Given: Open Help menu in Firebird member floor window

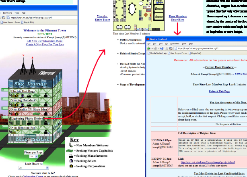Looking at the screenshot, I should [x=191, y=44].
